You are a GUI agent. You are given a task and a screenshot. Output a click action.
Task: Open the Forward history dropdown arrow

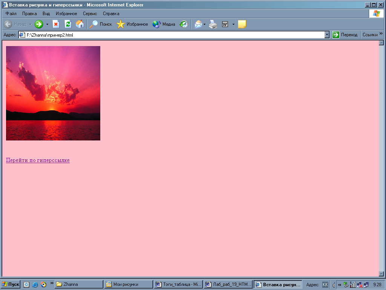[x=47, y=24]
